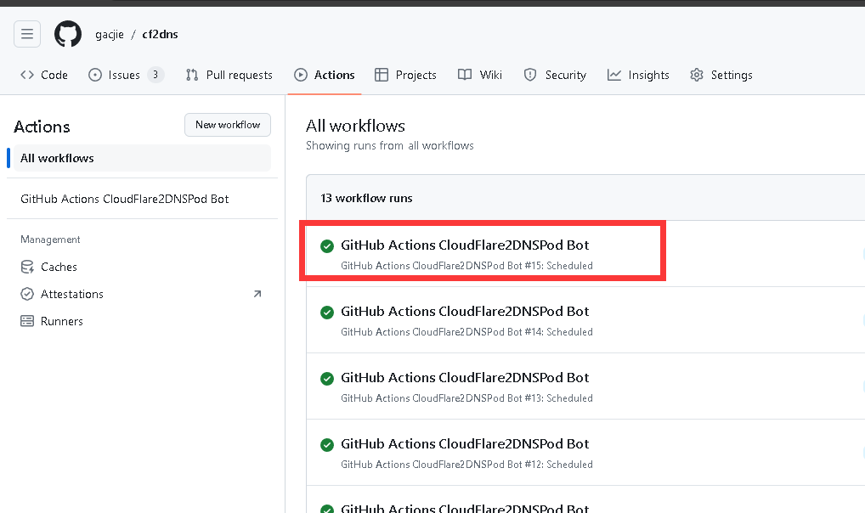Open the Insights tab
Image resolution: width=865 pixels, height=513 pixels.
[x=638, y=75]
